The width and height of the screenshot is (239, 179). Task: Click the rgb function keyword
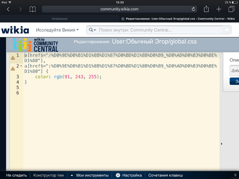58,76
